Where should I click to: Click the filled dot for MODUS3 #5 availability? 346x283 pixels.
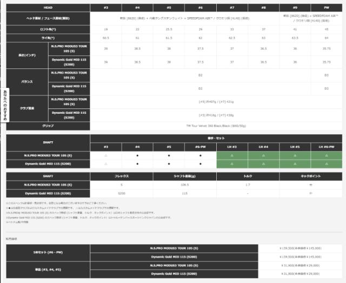tap(169, 155)
